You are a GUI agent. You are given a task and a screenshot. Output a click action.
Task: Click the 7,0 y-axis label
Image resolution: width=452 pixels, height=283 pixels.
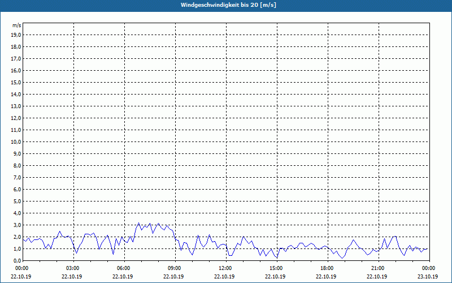coord(18,178)
